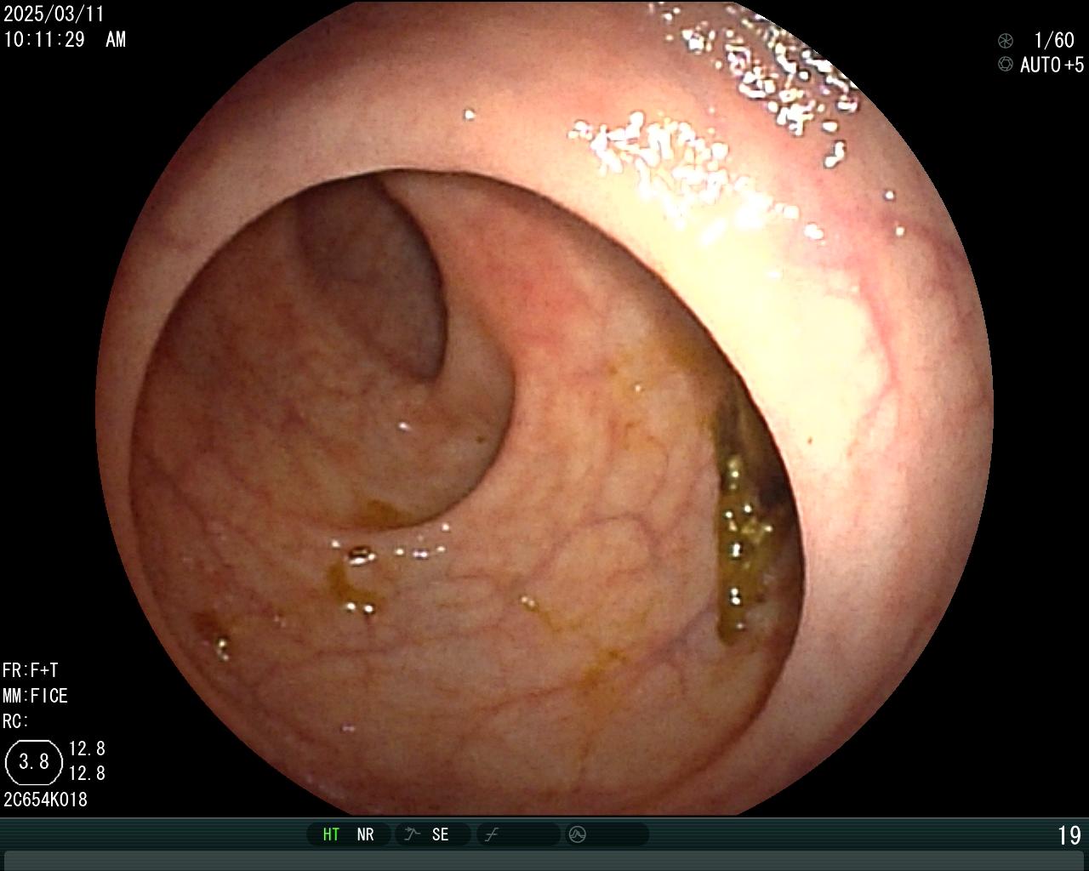Click the circular waveform icon in status bar
This screenshot has height=871, width=1089.
pyautogui.click(x=578, y=834)
